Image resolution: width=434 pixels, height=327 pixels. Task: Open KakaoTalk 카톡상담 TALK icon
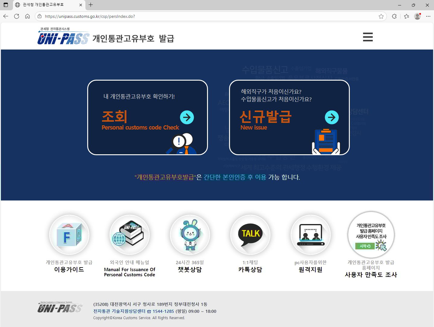point(250,235)
